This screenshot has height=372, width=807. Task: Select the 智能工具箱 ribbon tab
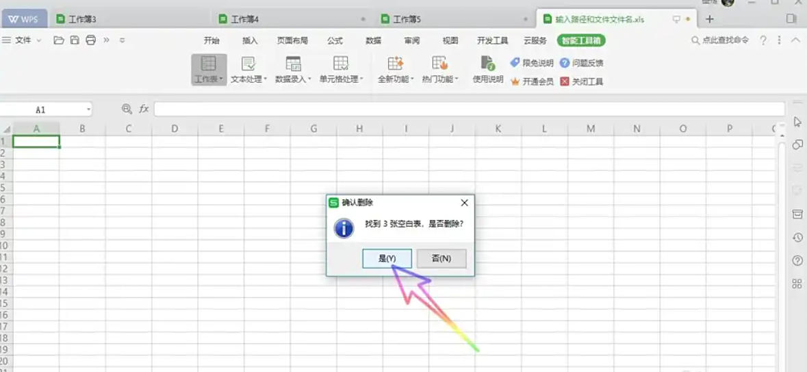(582, 40)
